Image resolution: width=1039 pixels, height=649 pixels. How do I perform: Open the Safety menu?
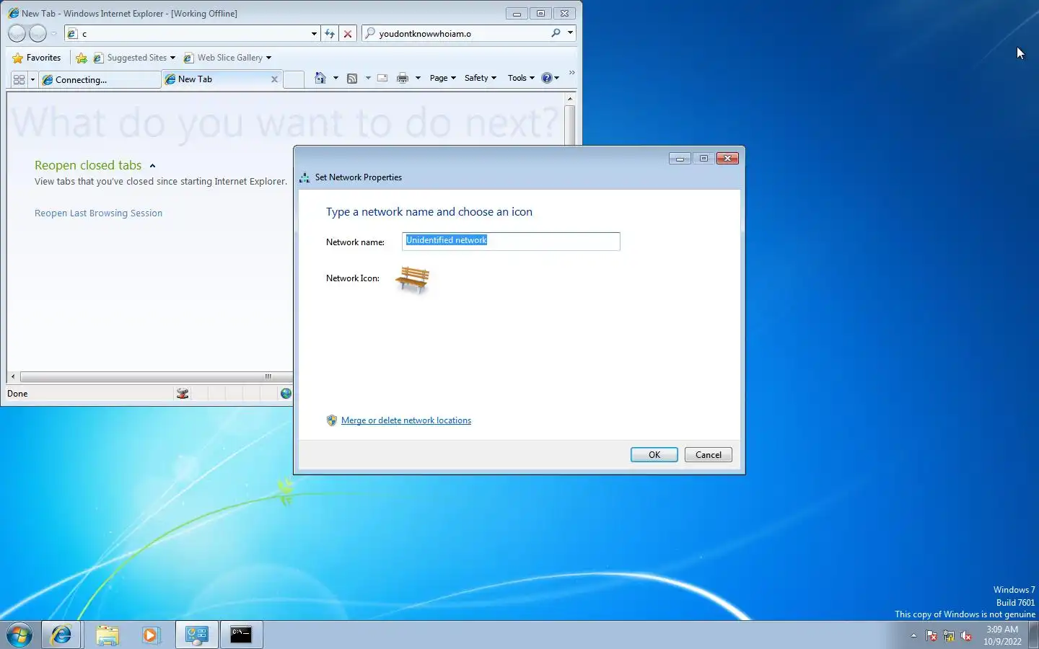480,78
